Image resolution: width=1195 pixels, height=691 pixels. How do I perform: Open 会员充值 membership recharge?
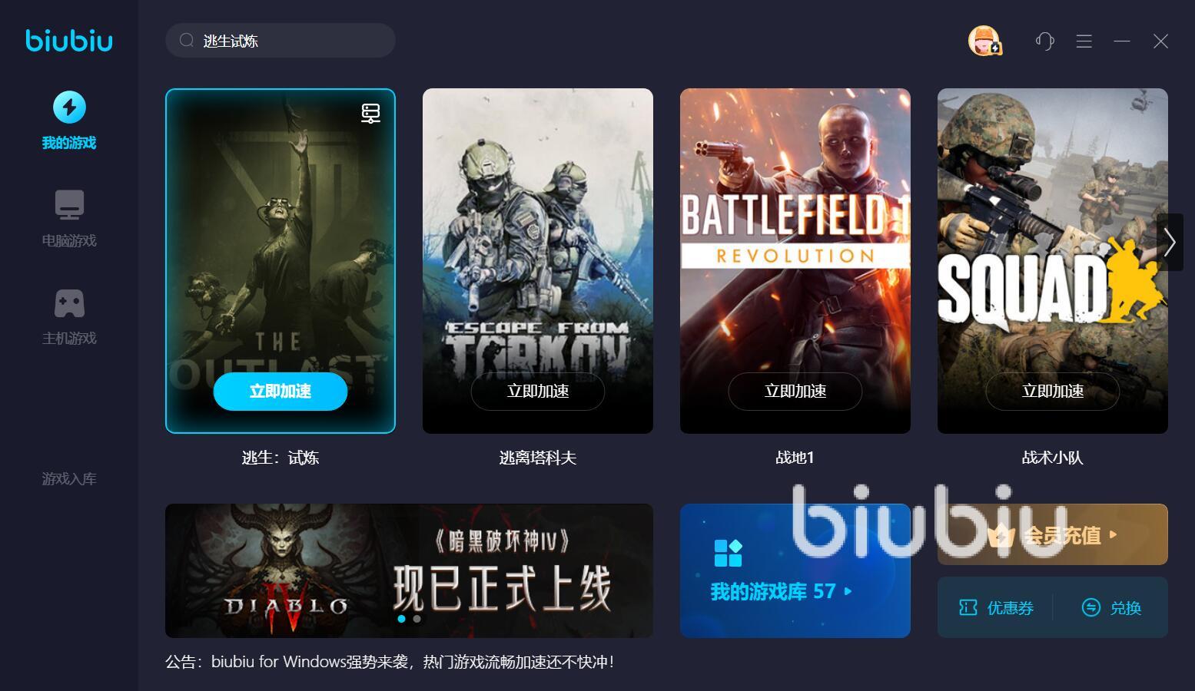[x=1052, y=534]
